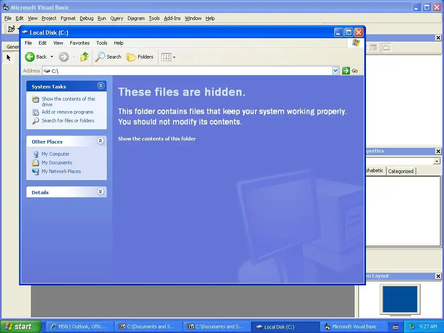
Task: Click the Address bar path field
Action: pos(187,71)
